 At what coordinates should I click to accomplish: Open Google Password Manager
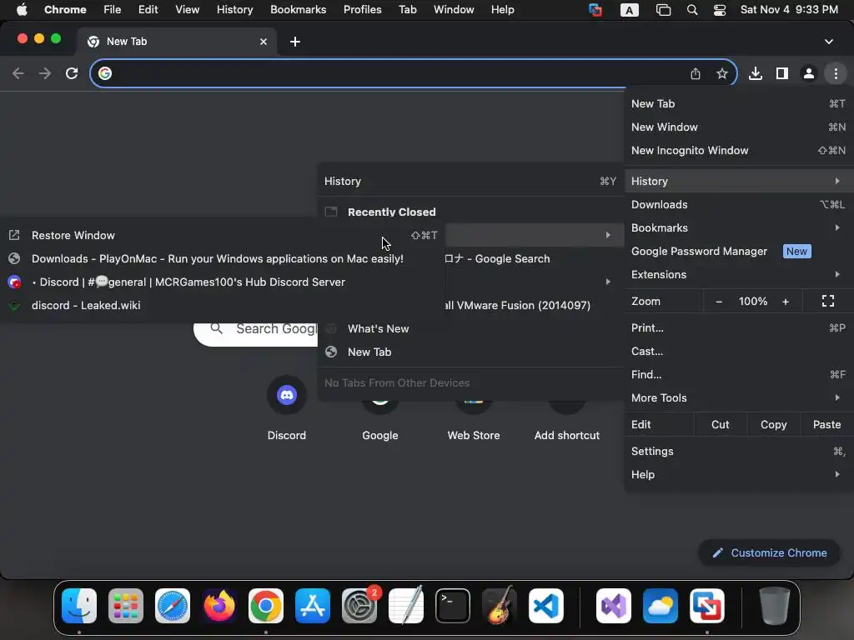click(738, 252)
